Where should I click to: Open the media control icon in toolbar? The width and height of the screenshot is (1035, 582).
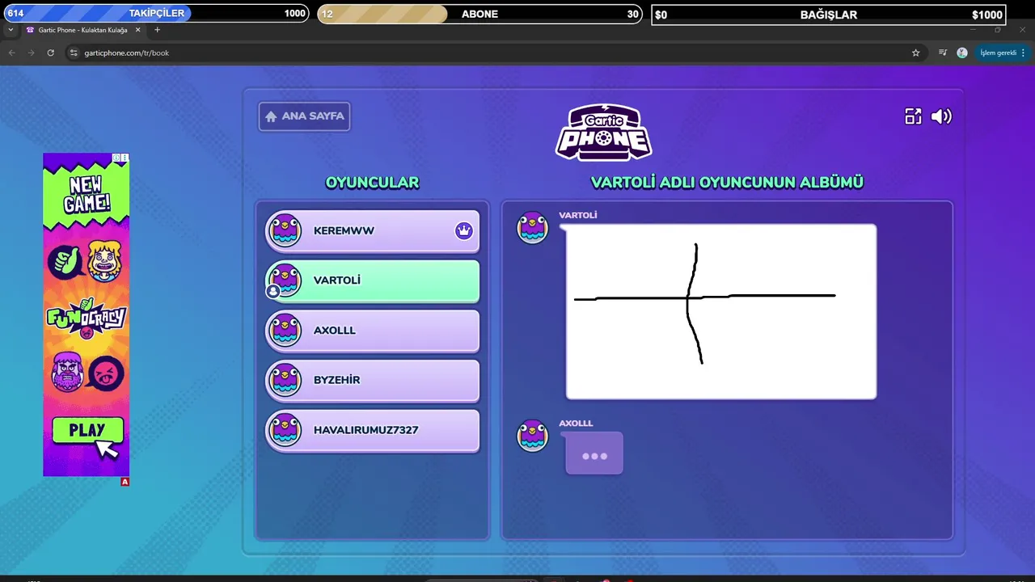(x=943, y=53)
